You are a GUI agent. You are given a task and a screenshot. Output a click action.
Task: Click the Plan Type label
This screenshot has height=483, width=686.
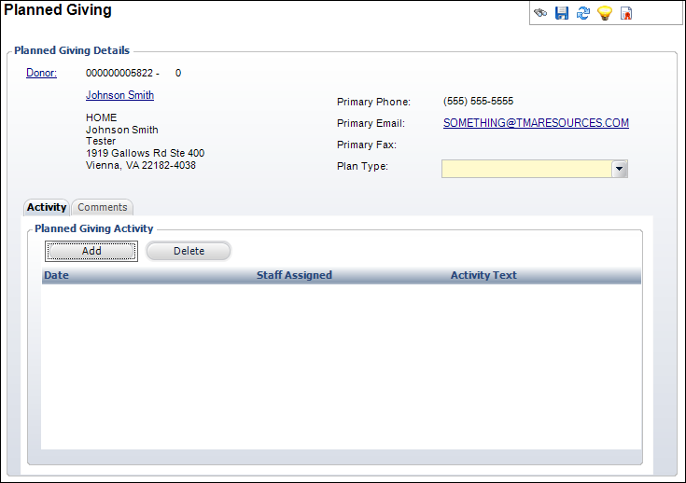pyautogui.click(x=362, y=166)
